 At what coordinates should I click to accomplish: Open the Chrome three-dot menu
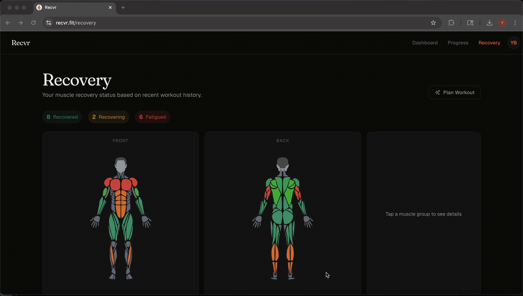pos(515,23)
